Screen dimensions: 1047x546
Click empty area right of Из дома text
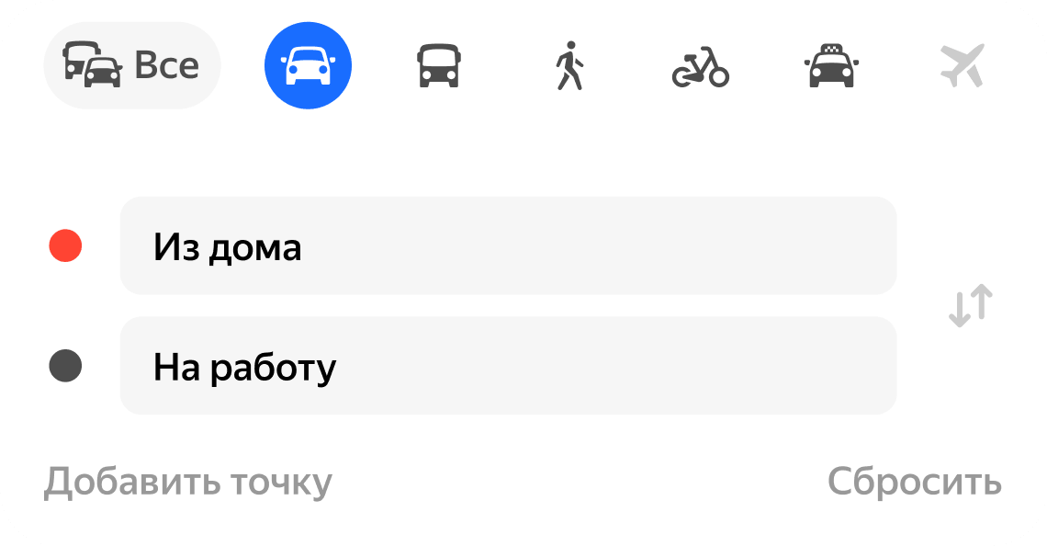pos(597,245)
